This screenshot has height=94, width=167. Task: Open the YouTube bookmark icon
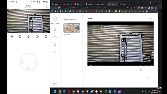click(77, 11)
